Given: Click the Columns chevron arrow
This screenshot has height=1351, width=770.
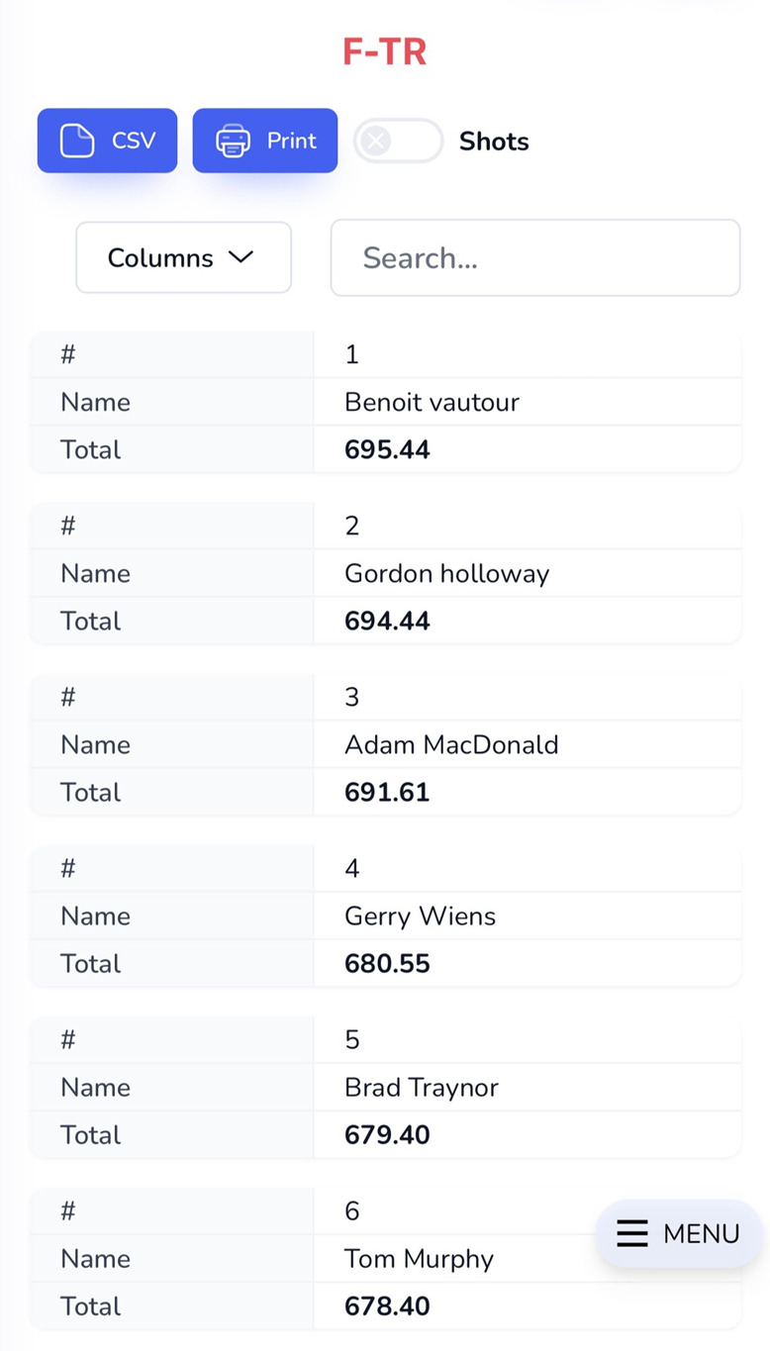Looking at the screenshot, I should (241, 257).
